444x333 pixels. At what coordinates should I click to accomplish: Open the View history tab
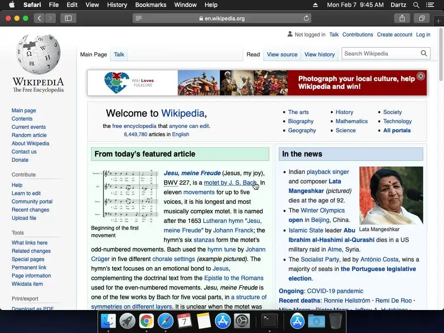pos(320,54)
